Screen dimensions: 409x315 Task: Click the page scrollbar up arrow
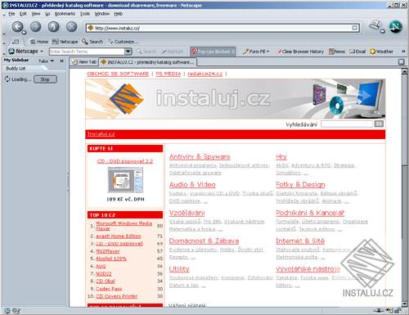click(405, 71)
